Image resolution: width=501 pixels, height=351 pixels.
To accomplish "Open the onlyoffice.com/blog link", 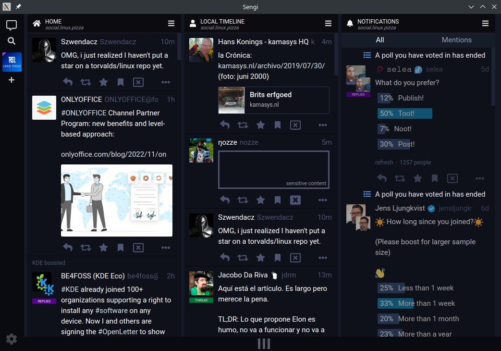I will click(x=113, y=154).
